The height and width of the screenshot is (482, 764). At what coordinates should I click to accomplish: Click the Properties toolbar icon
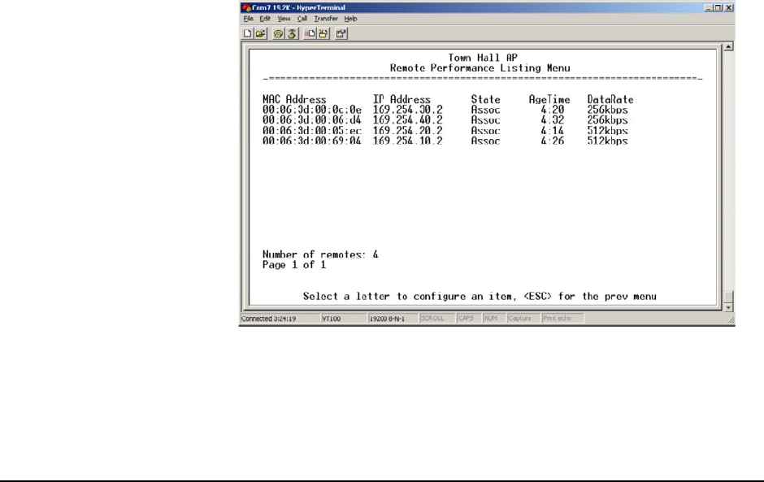pyautogui.click(x=341, y=33)
